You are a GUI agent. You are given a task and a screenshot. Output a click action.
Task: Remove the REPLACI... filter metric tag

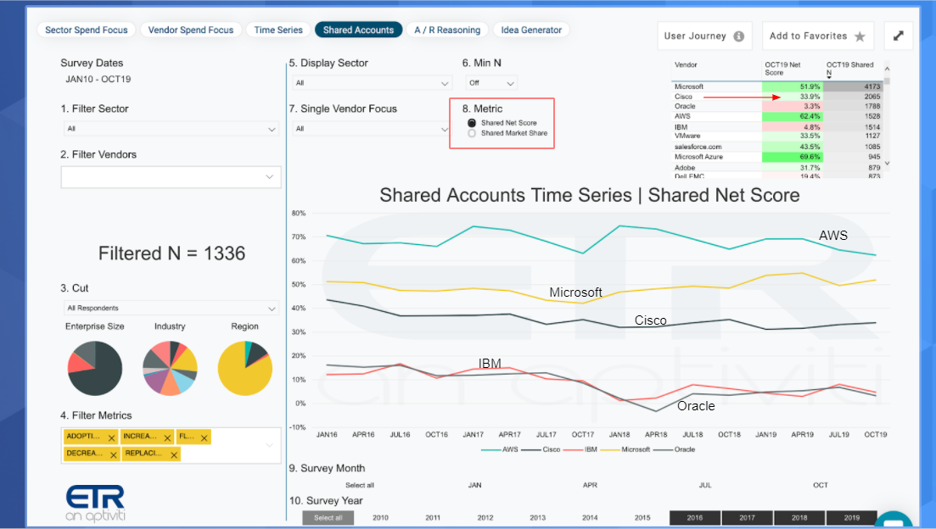click(174, 455)
